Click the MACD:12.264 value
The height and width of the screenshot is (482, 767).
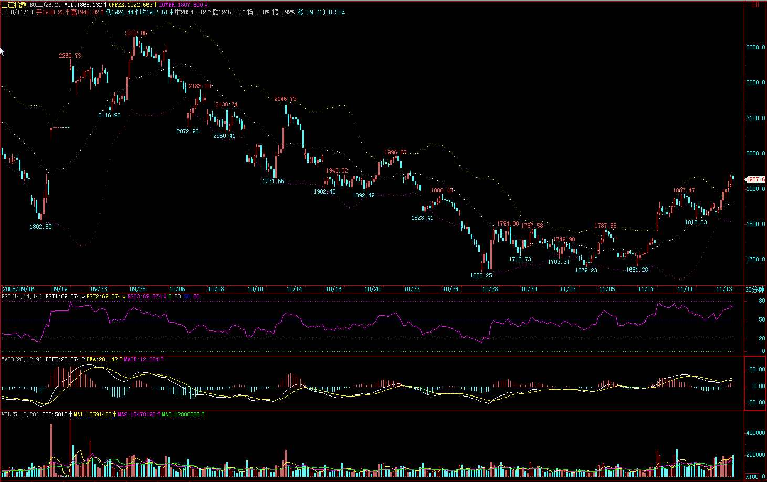141,360
